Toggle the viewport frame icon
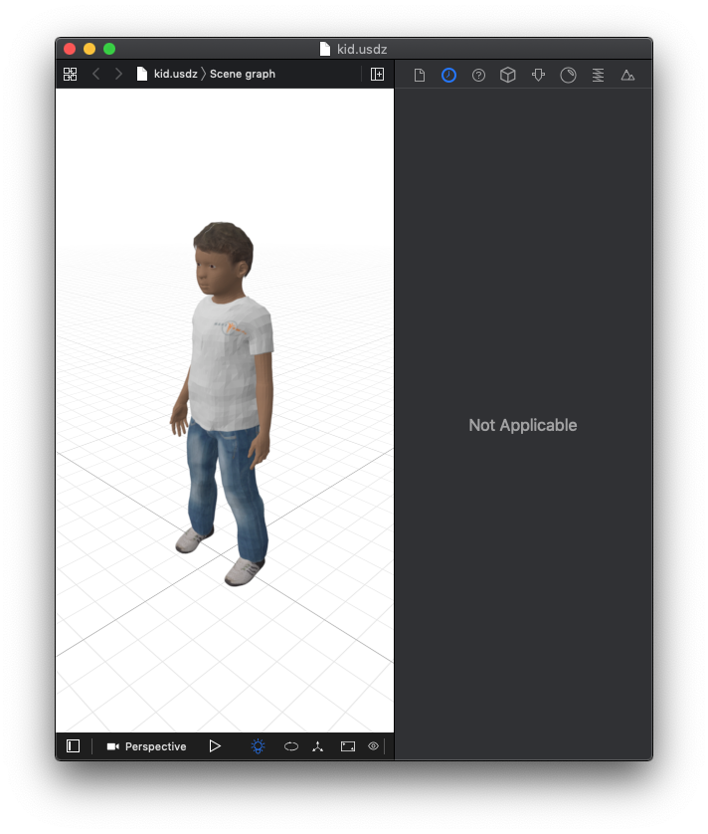 click(x=348, y=746)
